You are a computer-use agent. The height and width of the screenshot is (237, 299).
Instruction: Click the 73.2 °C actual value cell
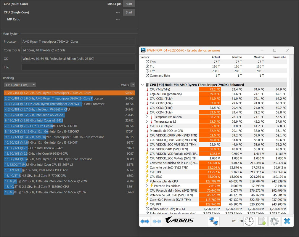point(210,89)
